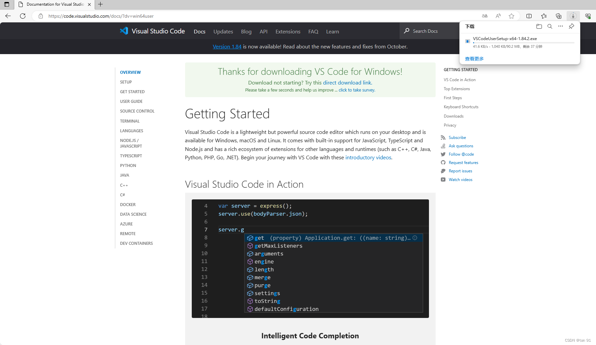The width and height of the screenshot is (596, 345).
Task: Open browser essentials heart icon
Action: 588,16
